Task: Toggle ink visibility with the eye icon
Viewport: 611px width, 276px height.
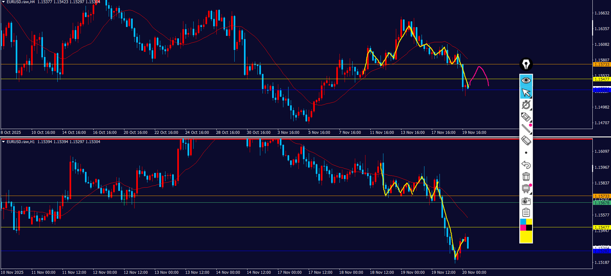Action: click(526, 80)
